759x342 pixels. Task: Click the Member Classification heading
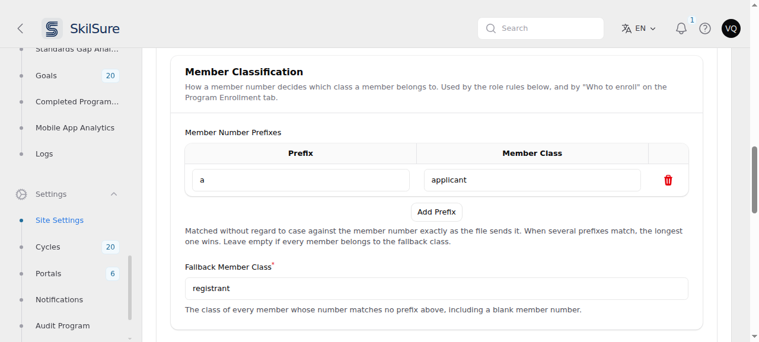coord(244,72)
